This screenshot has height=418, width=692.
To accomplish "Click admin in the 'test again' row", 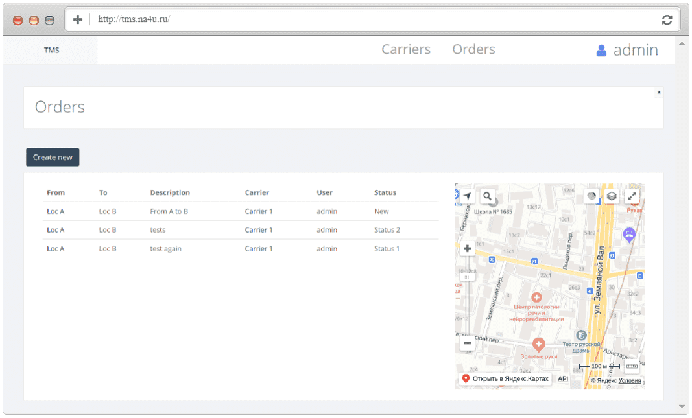I will click(327, 249).
